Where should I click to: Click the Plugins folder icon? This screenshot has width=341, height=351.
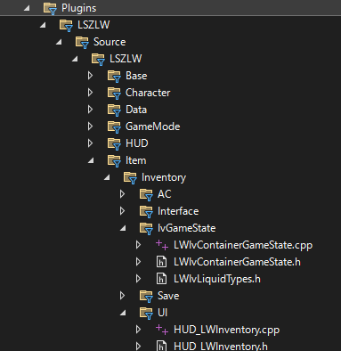click(x=50, y=8)
